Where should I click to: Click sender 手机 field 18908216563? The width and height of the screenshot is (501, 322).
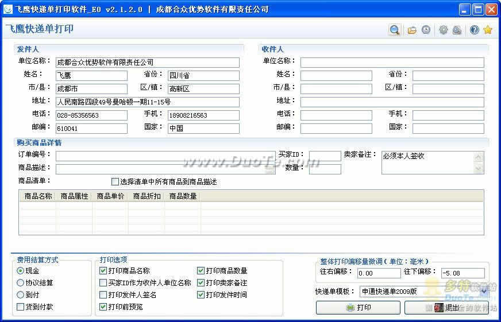203,115
